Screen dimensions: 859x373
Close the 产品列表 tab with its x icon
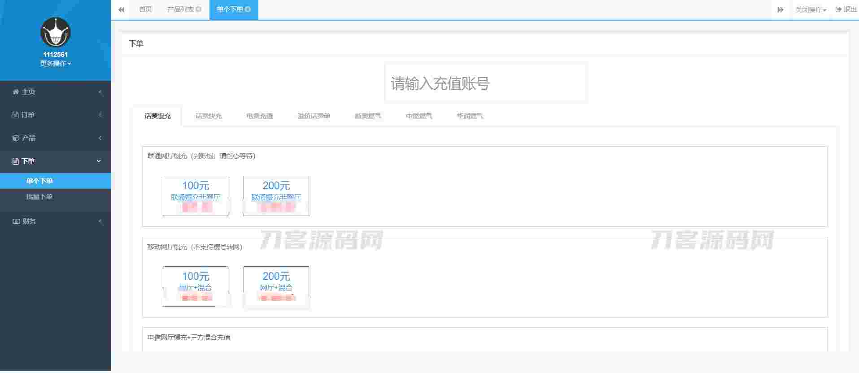[x=199, y=9]
